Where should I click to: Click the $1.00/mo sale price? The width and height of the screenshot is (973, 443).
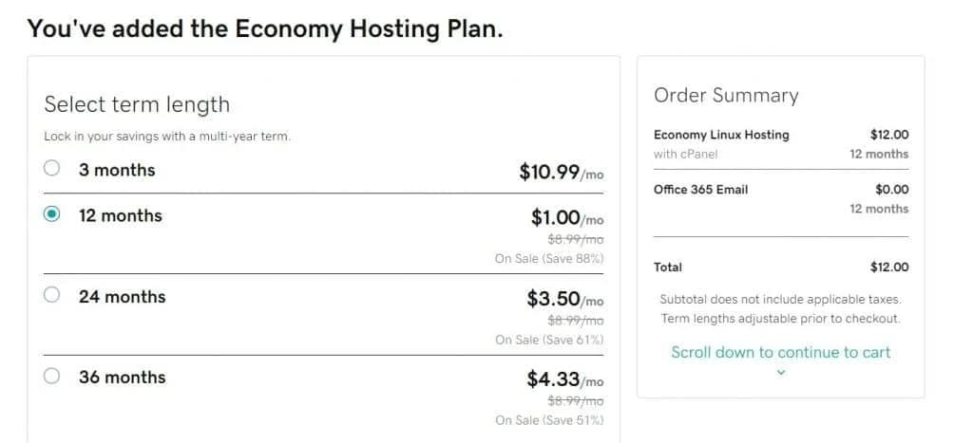point(566,218)
